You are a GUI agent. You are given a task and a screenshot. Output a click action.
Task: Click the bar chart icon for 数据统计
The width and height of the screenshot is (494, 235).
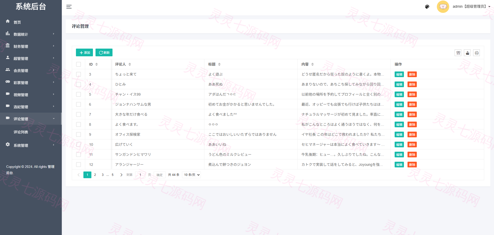[x=8, y=33]
